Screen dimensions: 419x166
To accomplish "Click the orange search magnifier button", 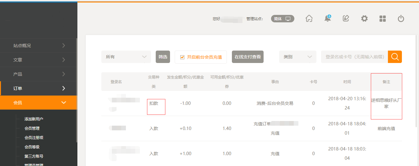I will 395,57.
